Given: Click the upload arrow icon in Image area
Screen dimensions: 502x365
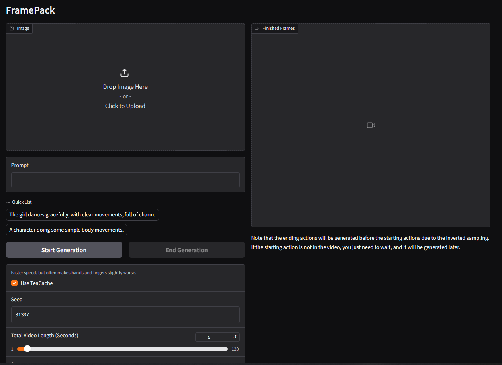Looking at the screenshot, I should click(x=124, y=73).
